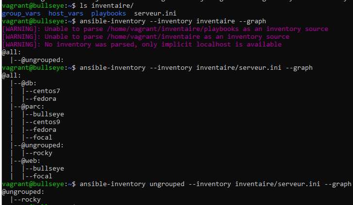
Task: Click the 'ls inventaire/' command text
Action: point(106,6)
